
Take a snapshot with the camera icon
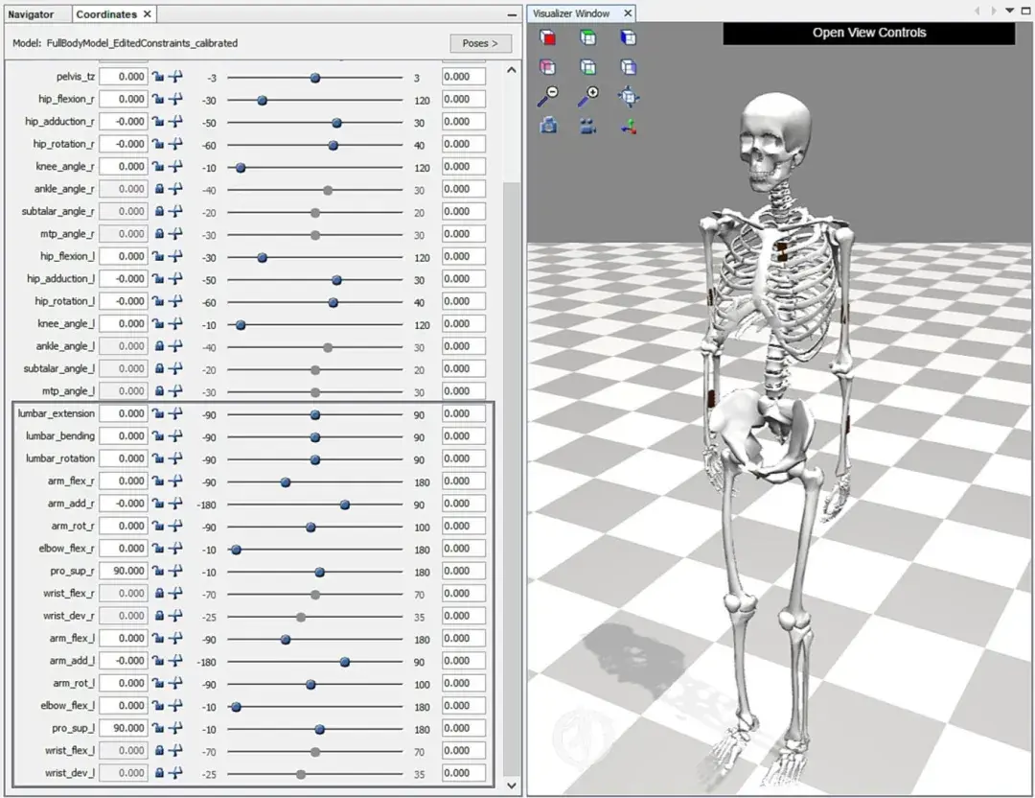coord(547,126)
